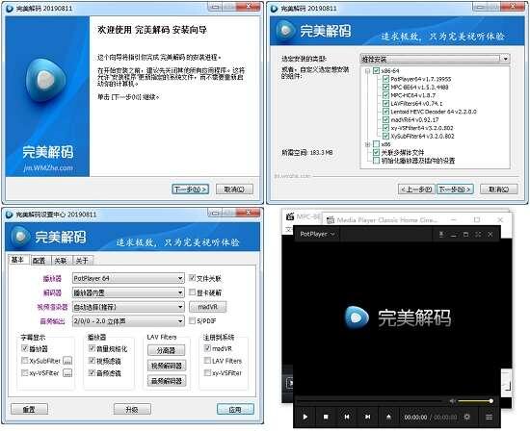Click the 重置 reset button
This screenshot has height=431, width=530.
pos(29,410)
